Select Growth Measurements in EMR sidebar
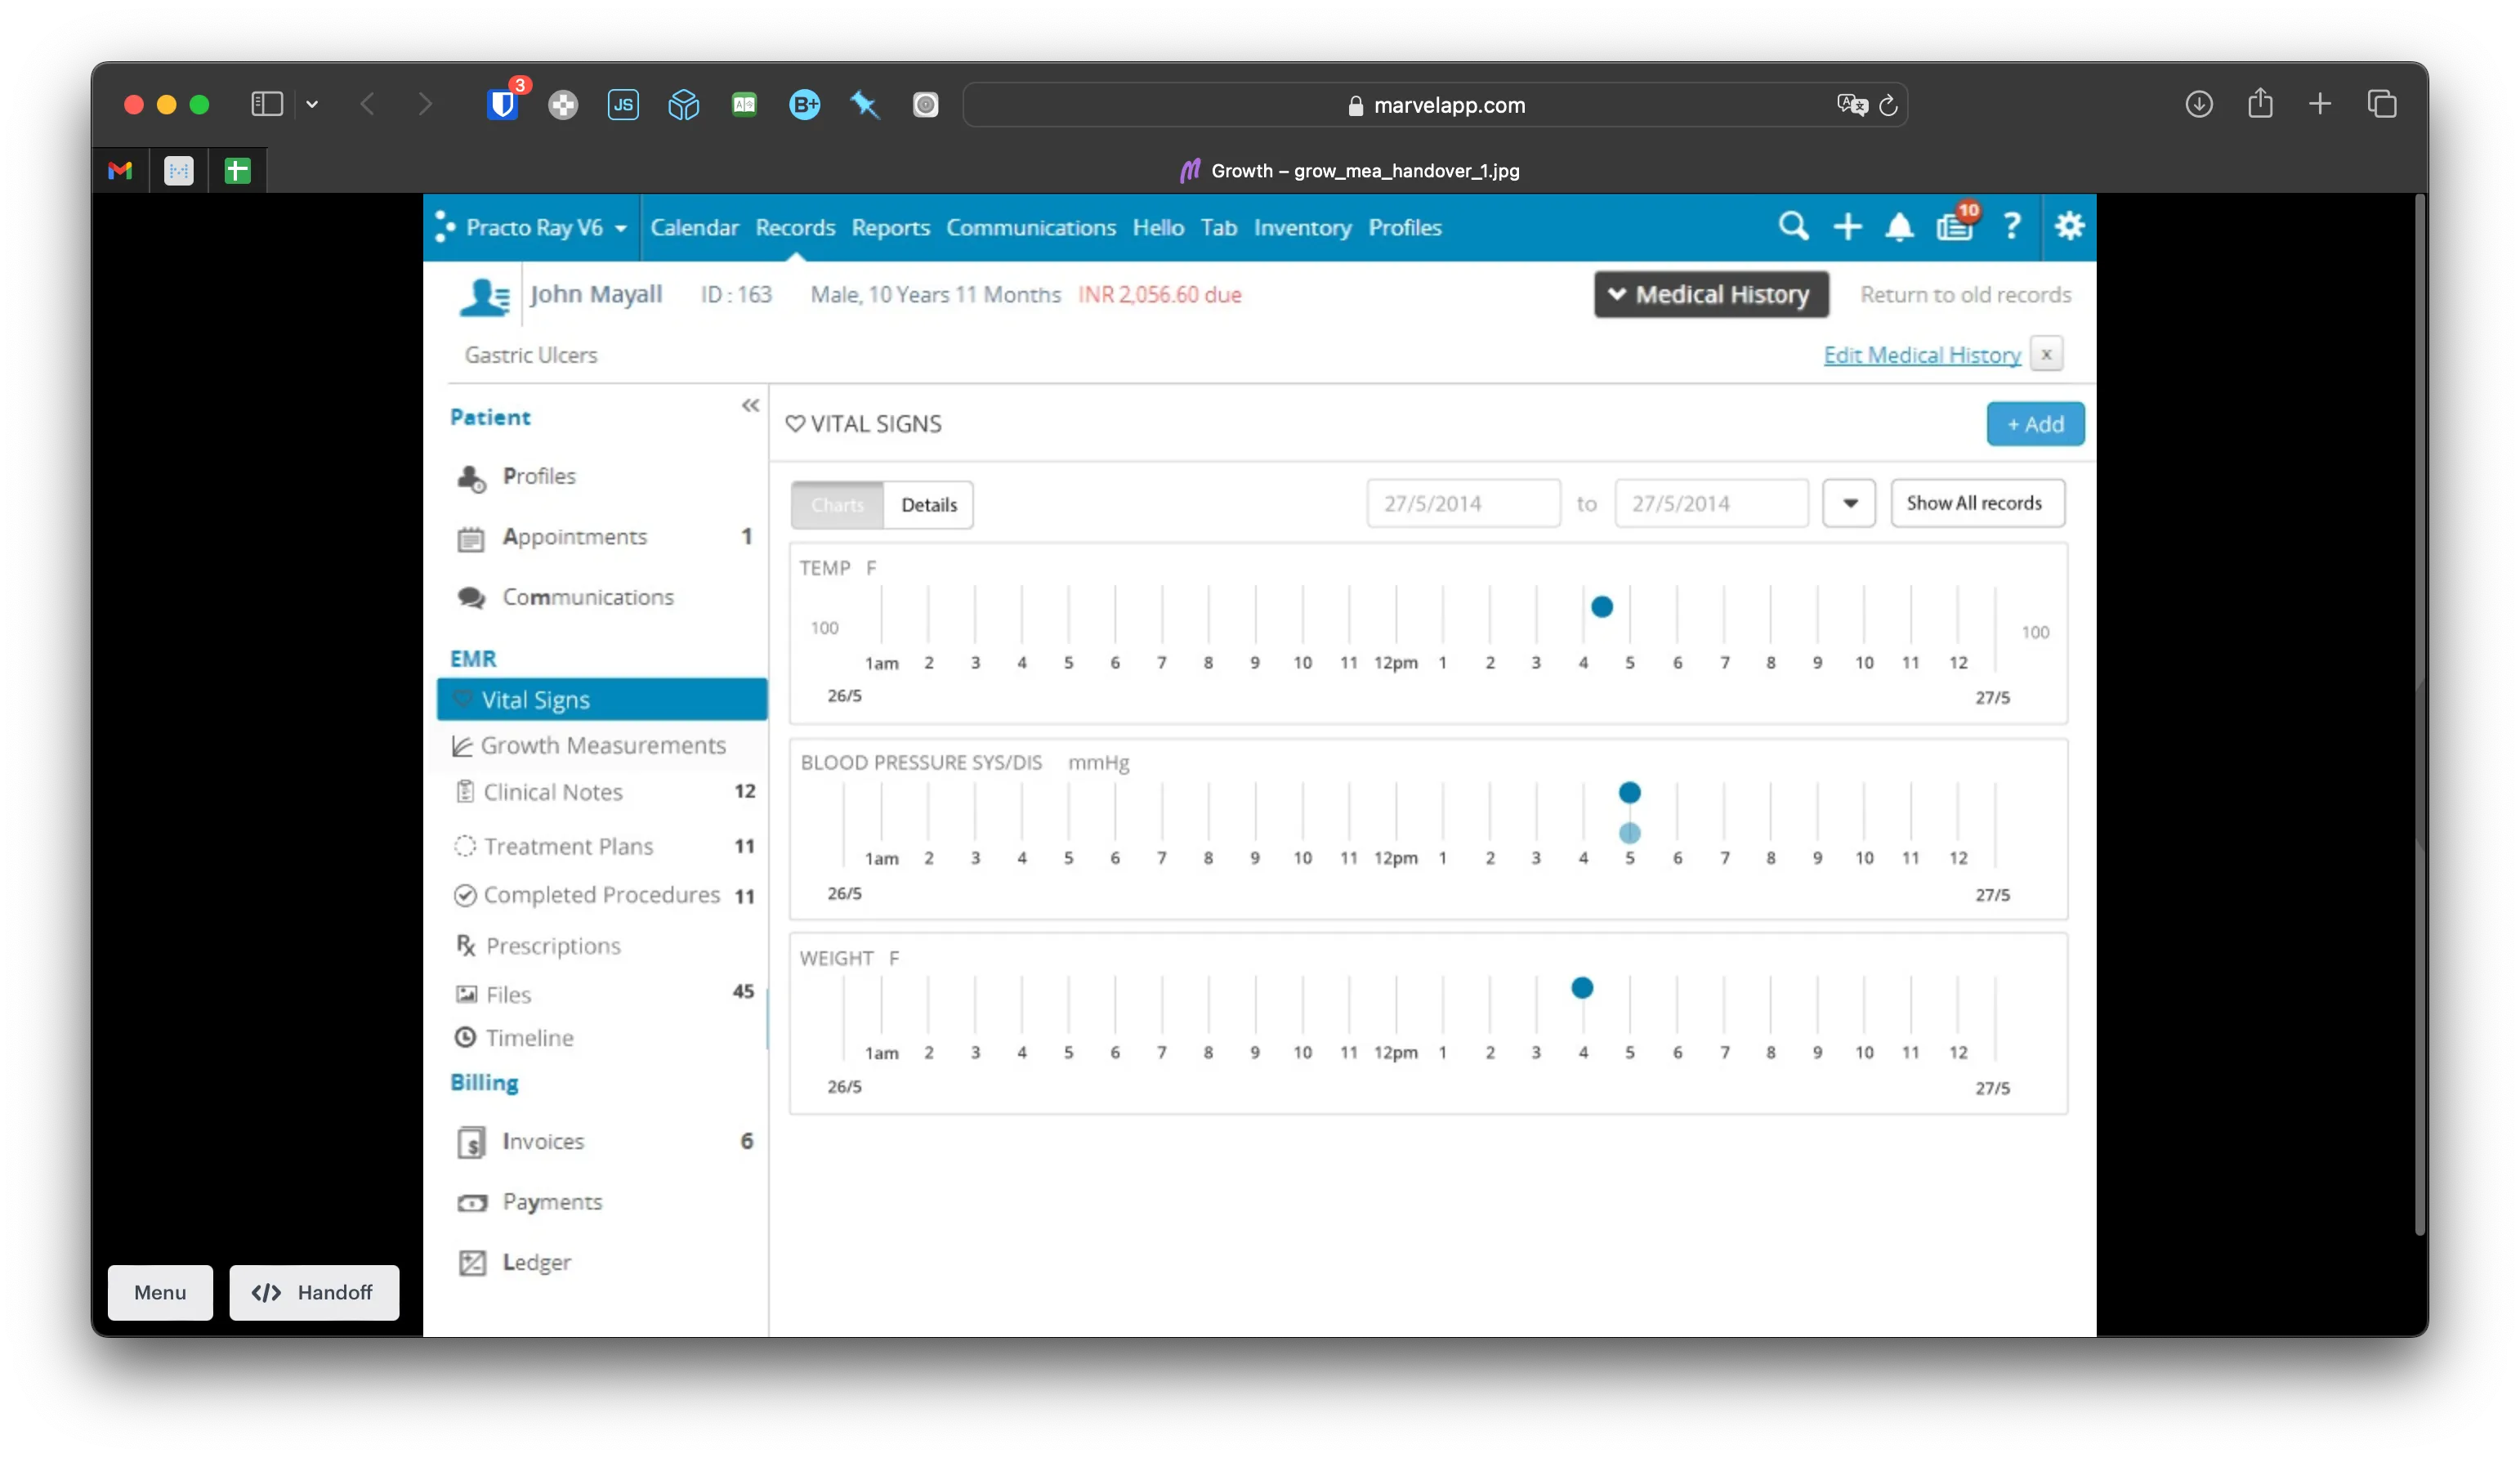The height and width of the screenshot is (1458, 2520). 602,745
